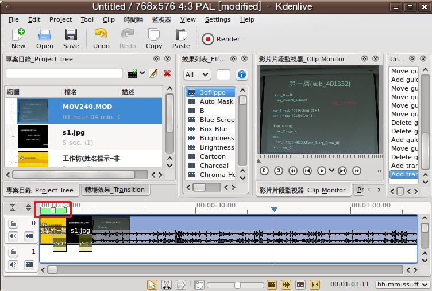Open the View menu
The image size is (432, 291).
tap(188, 20)
